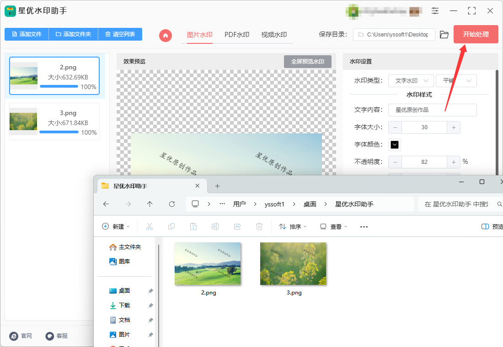Open the 平铺 layout dropdown
The image size is (503, 347).
pos(456,81)
